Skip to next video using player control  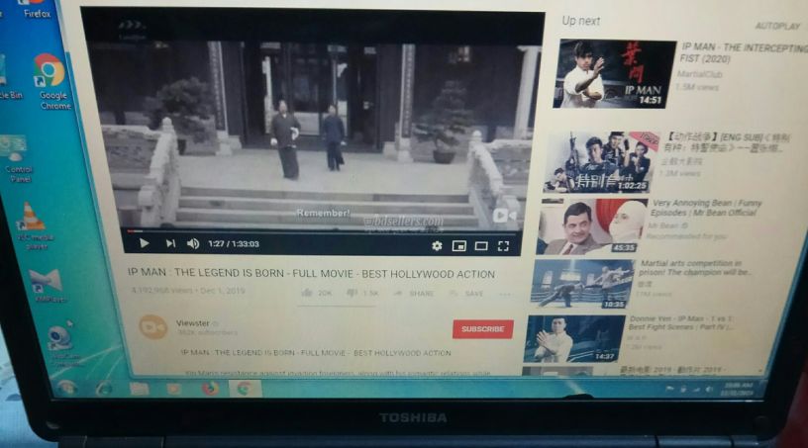[170, 243]
